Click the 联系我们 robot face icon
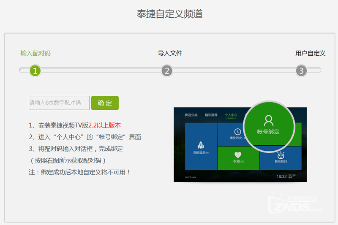Image resolution: width=338 pixels, height=225 pixels. [x=281, y=155]
